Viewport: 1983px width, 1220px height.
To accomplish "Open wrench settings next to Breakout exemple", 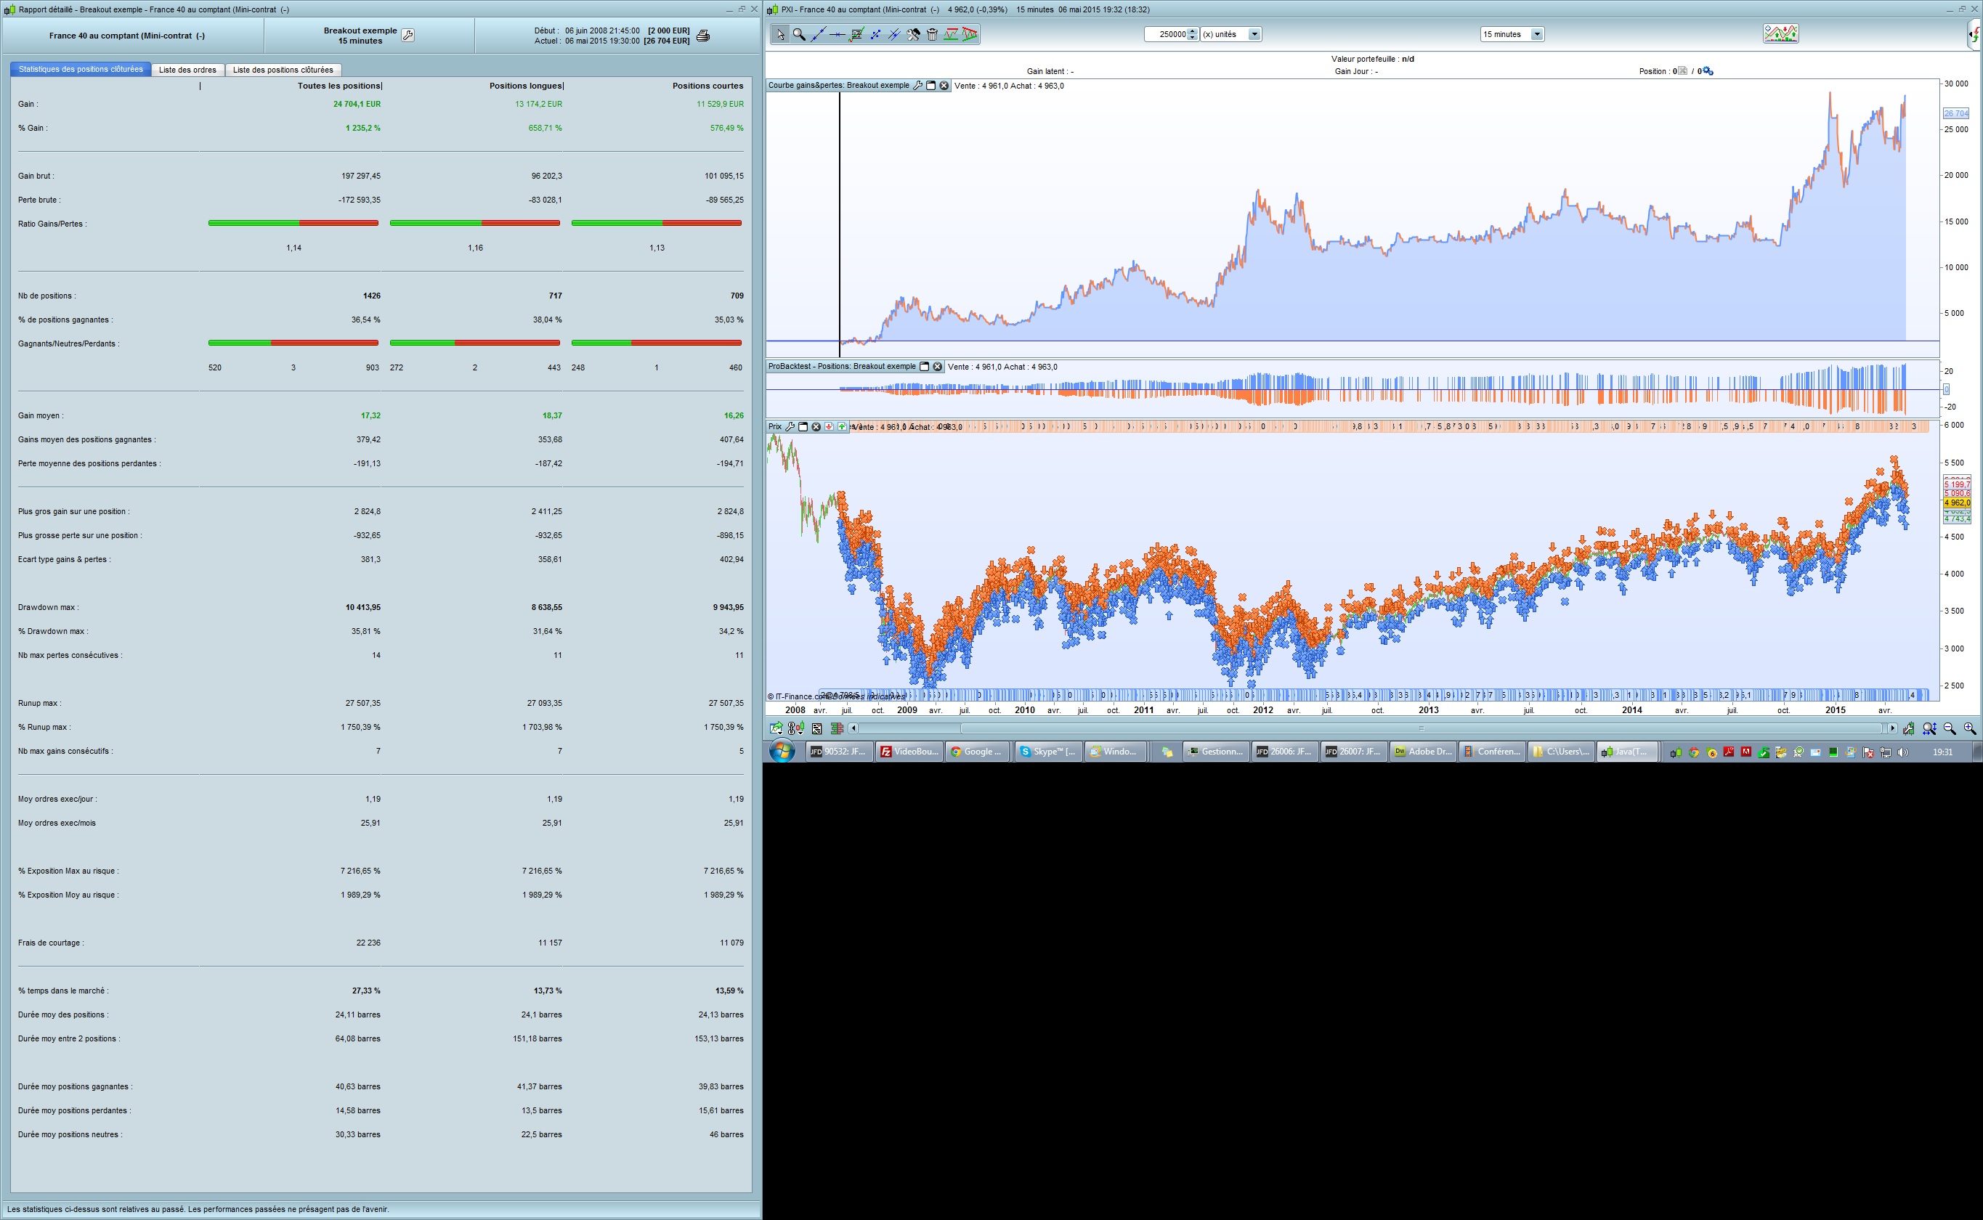I will [x=408, y=36].
